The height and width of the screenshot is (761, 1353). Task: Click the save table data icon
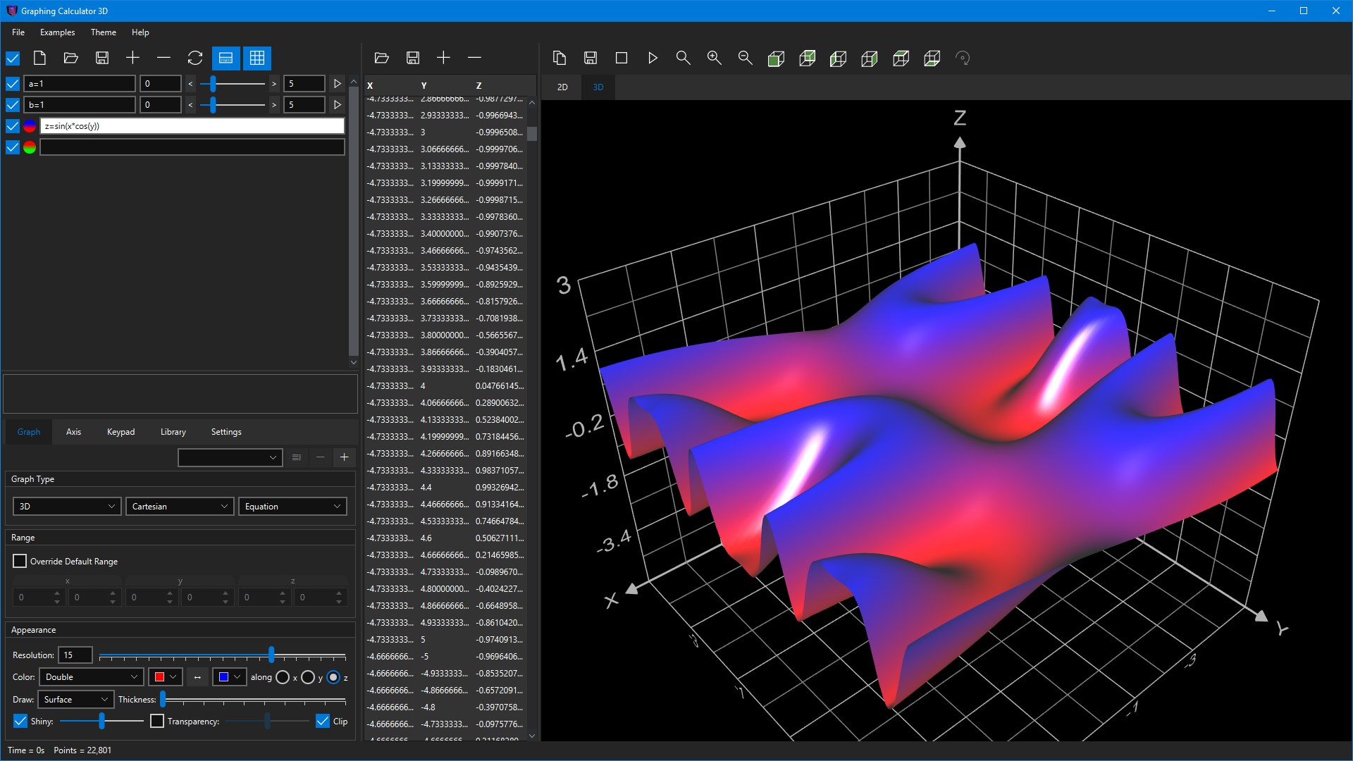(x=413, y=58)
